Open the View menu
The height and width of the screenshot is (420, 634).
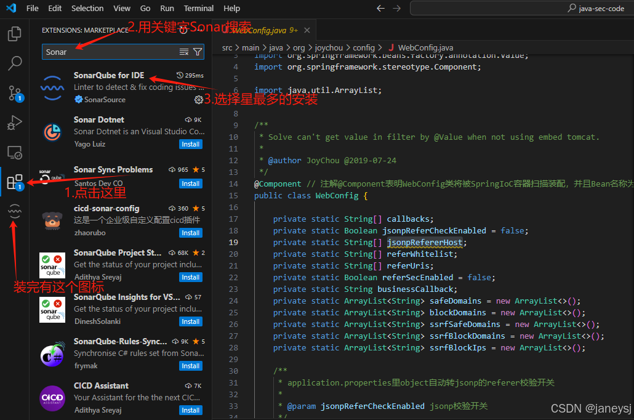[x=122, y=8]
